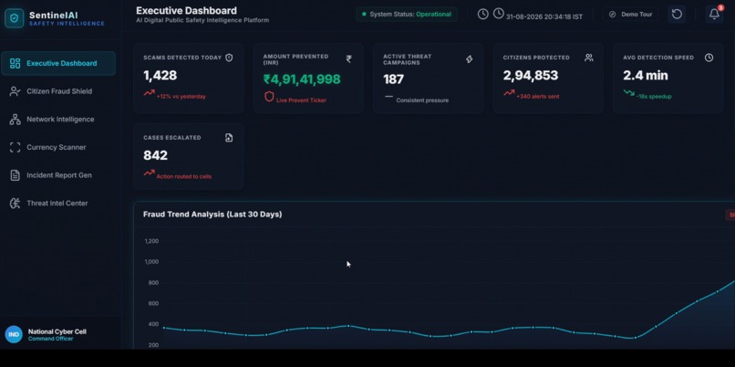Screen dimensions: 735x367
Task: Select the 1,428 scams detected value
Action: click(x=160, y=76)
